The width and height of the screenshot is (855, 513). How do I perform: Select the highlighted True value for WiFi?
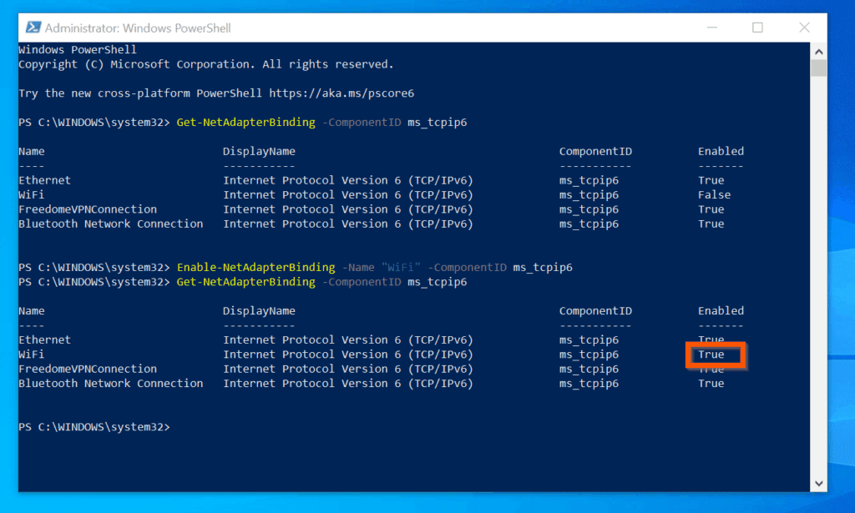point(711,354)
